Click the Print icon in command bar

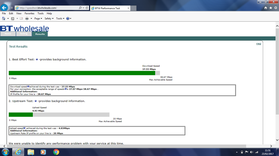(27, 19)
